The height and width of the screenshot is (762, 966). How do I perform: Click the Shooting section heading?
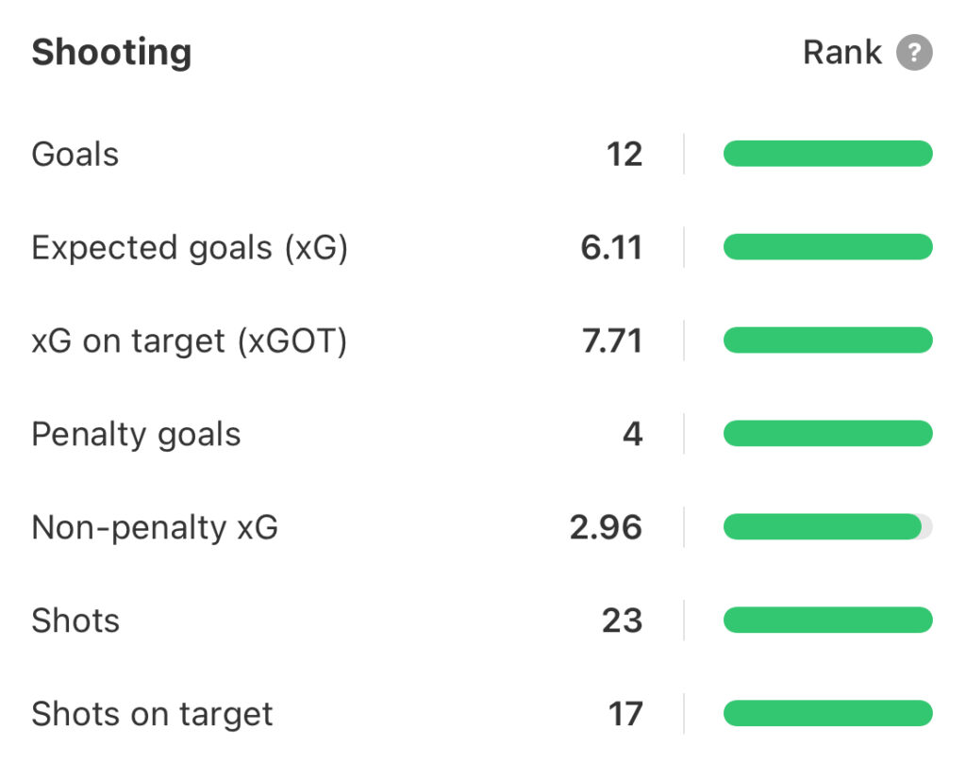111,53
